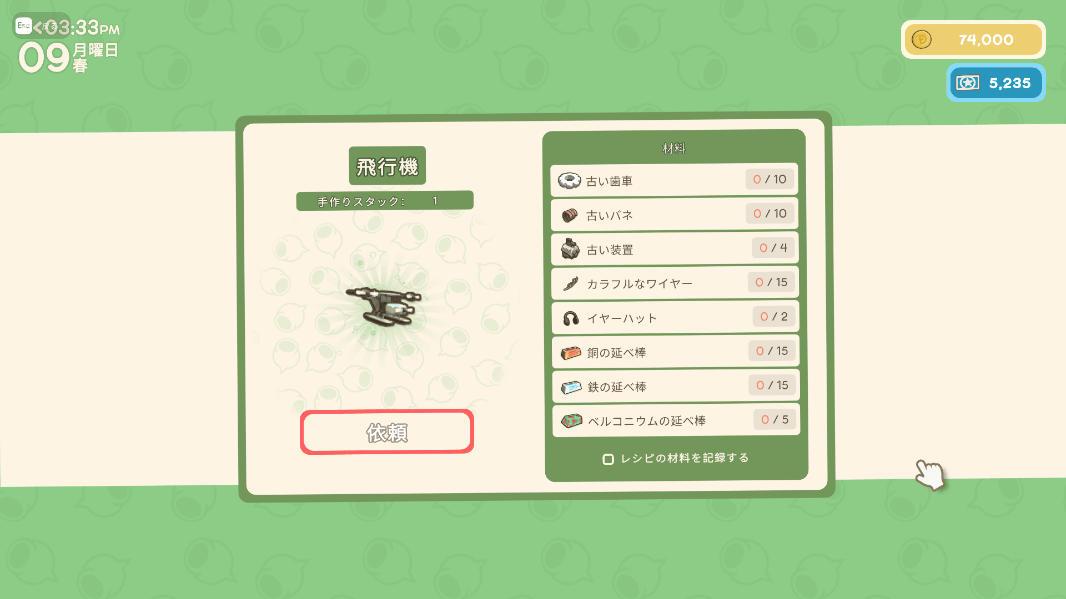Select the 銅の延べ棒 copper ingot icon

[571, 353]
